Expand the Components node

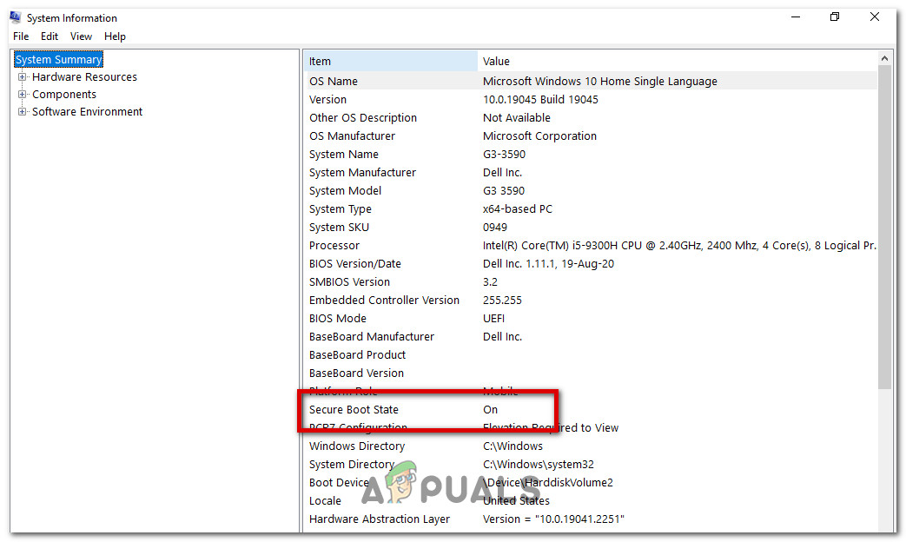22,94
